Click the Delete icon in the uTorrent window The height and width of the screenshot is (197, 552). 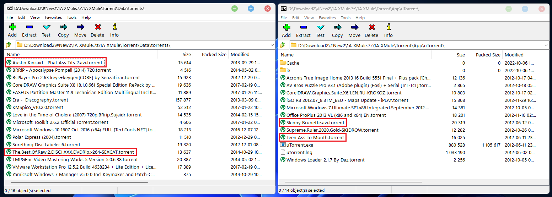[x=371, y=27]
